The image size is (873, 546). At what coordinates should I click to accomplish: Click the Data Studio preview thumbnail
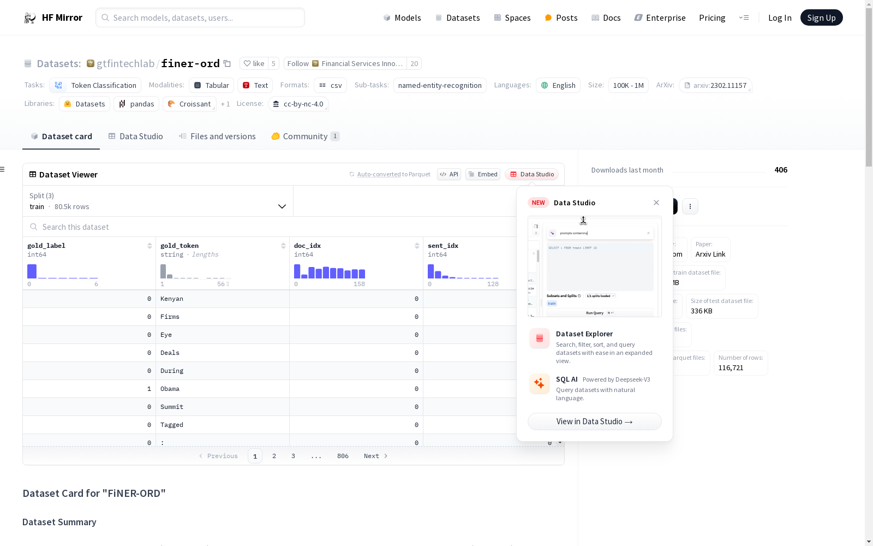(595, 266)
